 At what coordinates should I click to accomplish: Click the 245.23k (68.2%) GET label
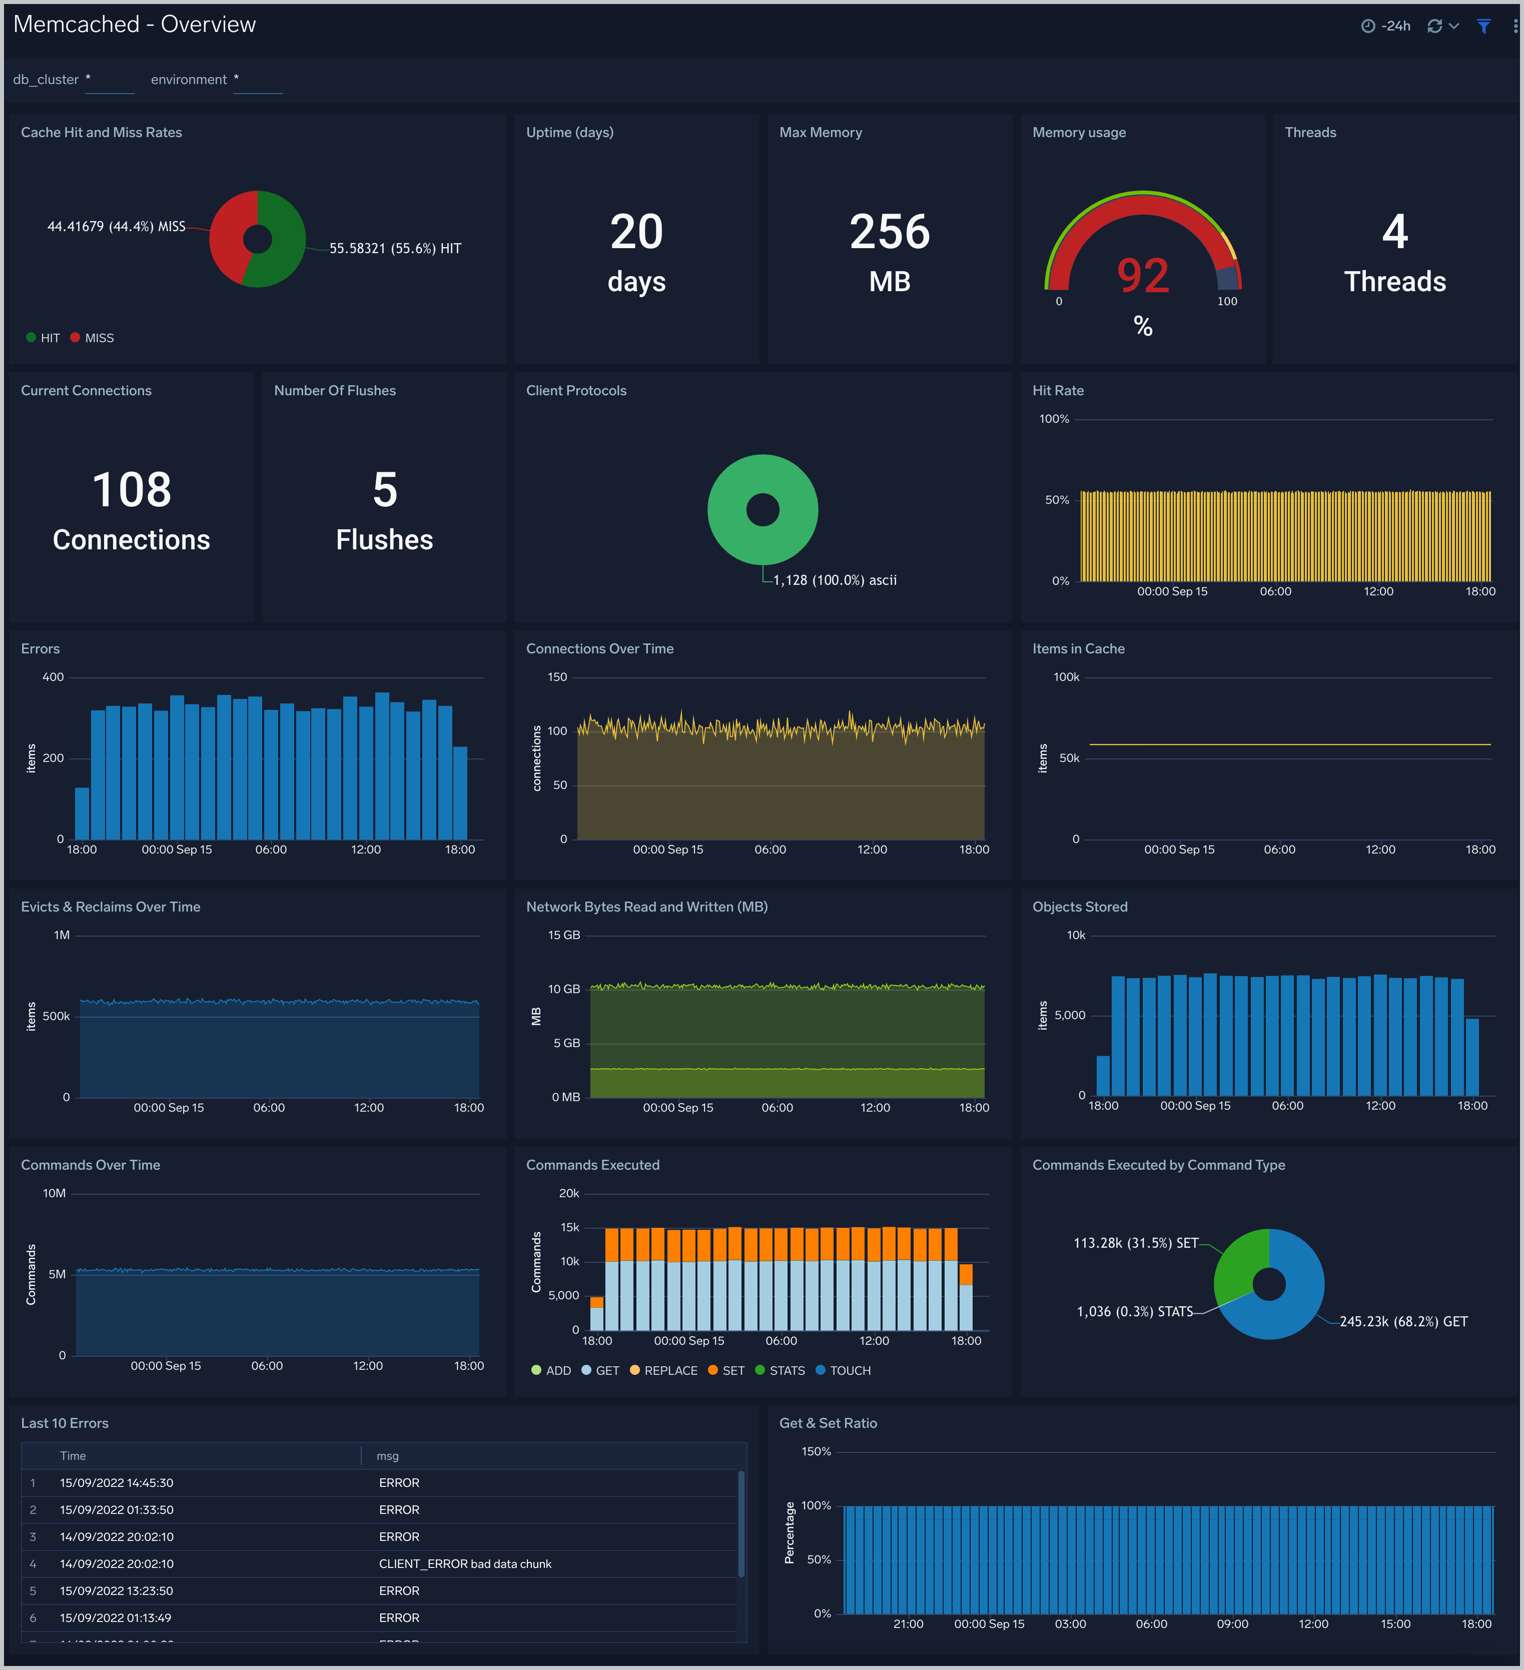(1403, 1321)
